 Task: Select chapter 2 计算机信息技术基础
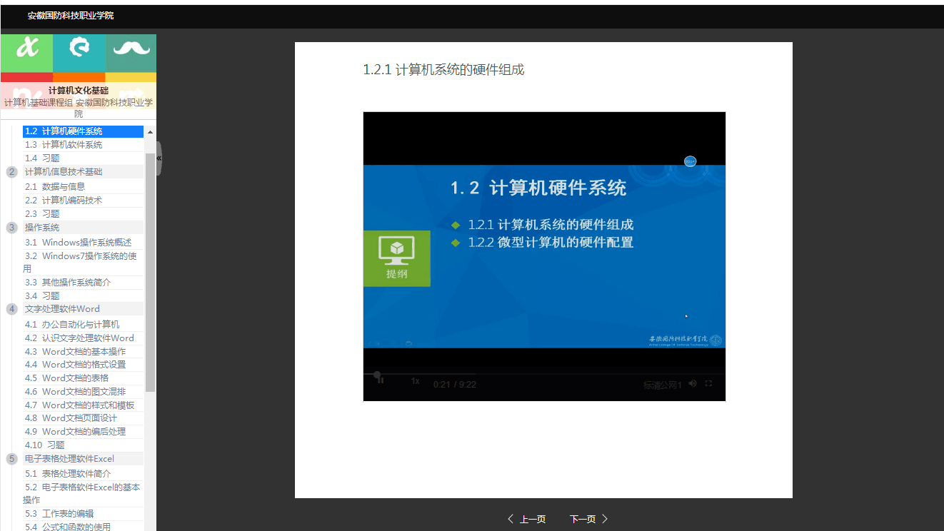64,172
